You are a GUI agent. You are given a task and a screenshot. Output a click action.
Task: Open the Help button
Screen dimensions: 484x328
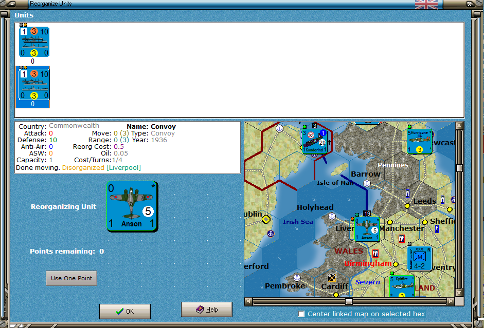(x=207, y=309)
